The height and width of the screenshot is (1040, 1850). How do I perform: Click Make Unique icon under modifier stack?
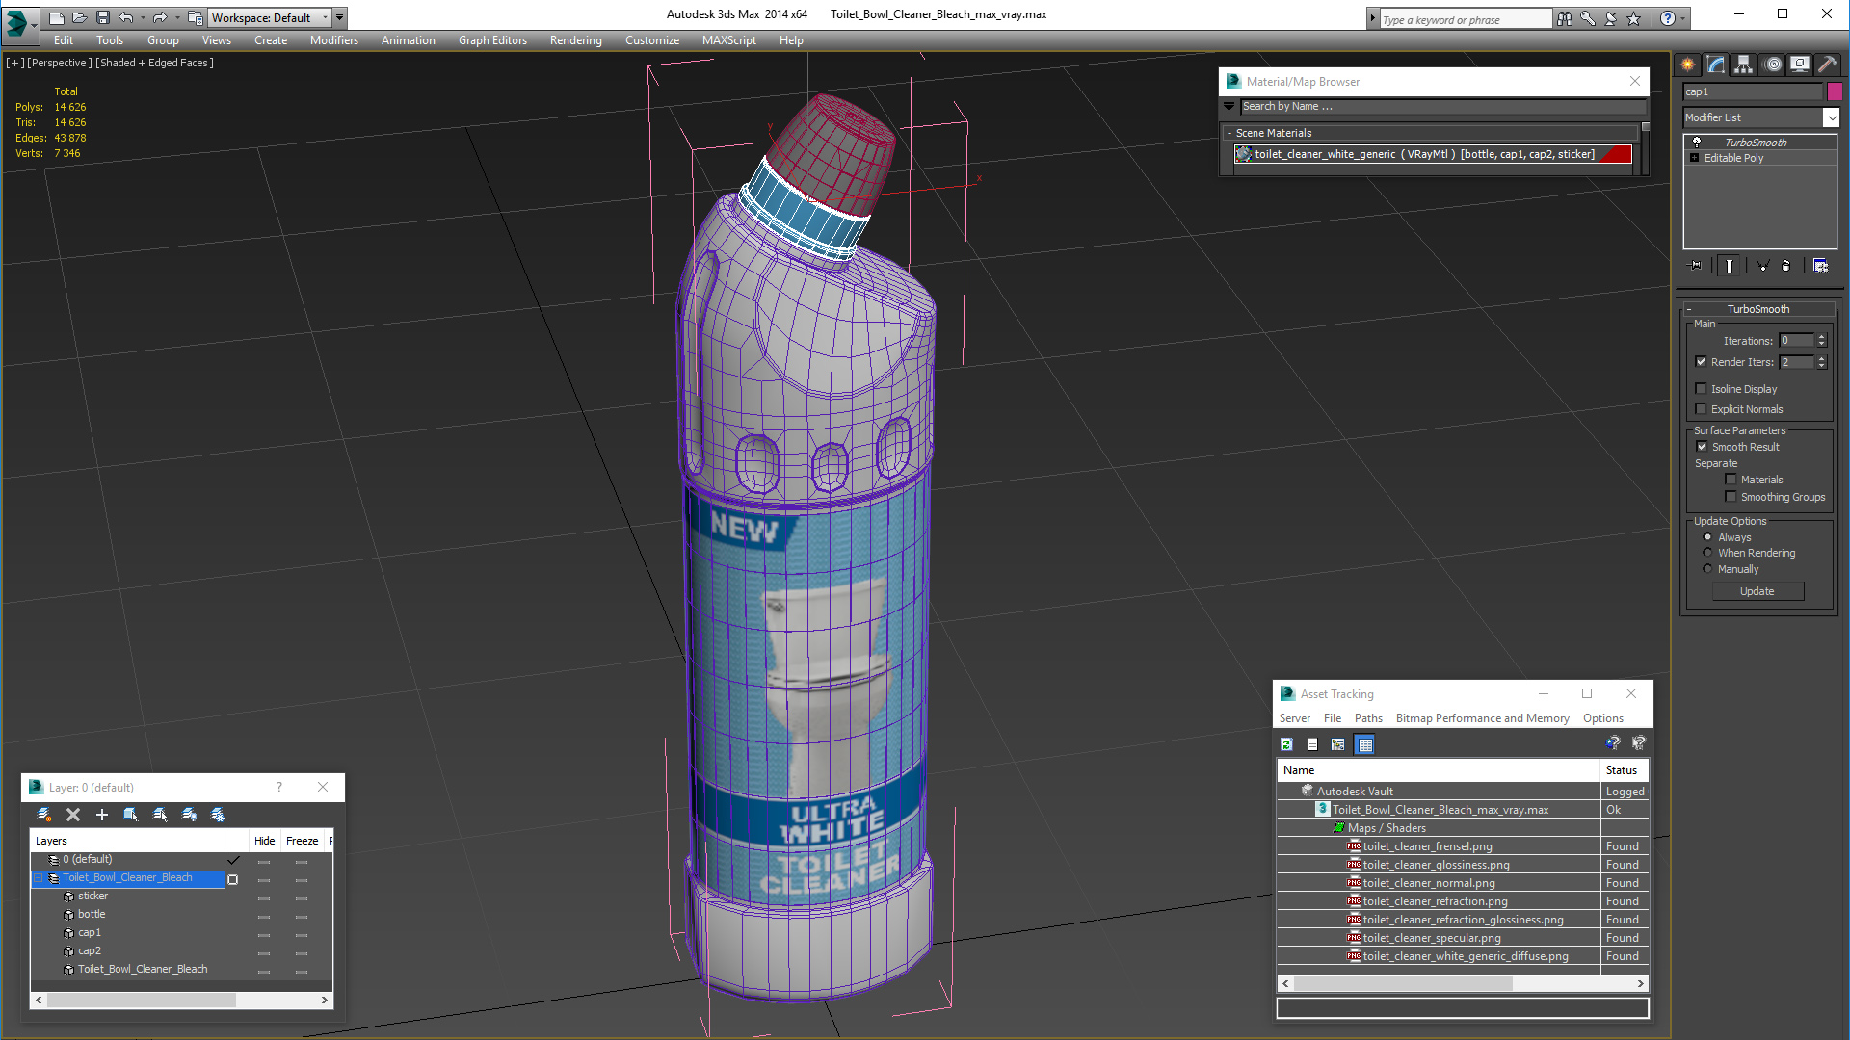click(x=1762, y=266)
